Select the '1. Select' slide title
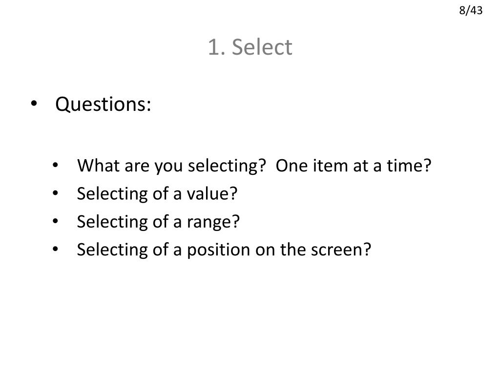 (x=250, y=47)
